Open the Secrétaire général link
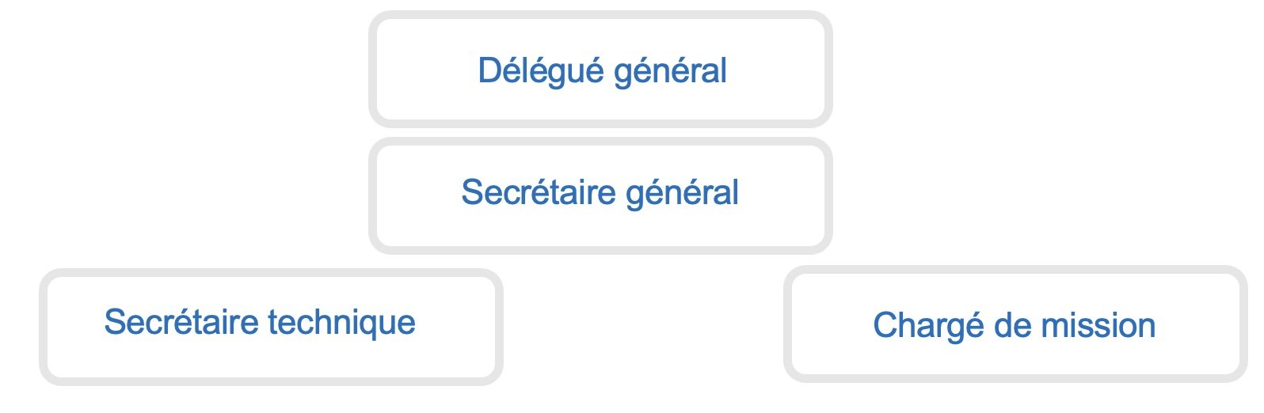 tap(600, 193)
